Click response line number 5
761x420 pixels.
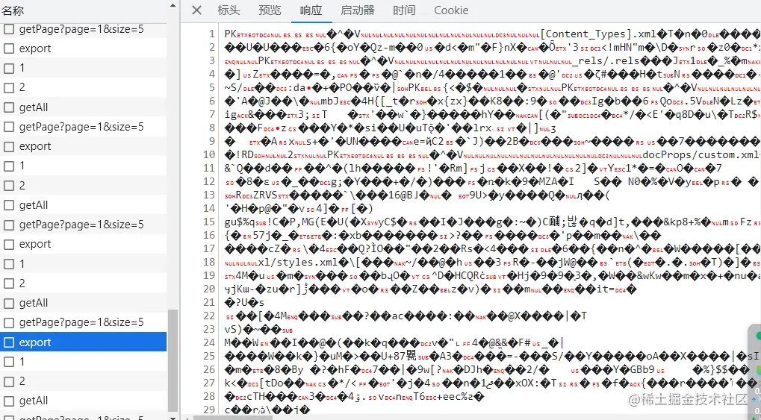[211, 87]
